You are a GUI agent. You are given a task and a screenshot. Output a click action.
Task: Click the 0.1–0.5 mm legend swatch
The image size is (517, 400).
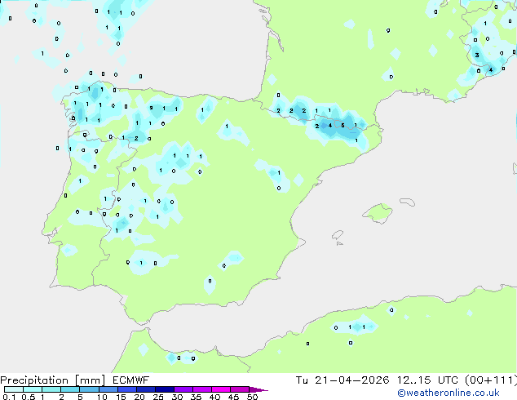14,389
